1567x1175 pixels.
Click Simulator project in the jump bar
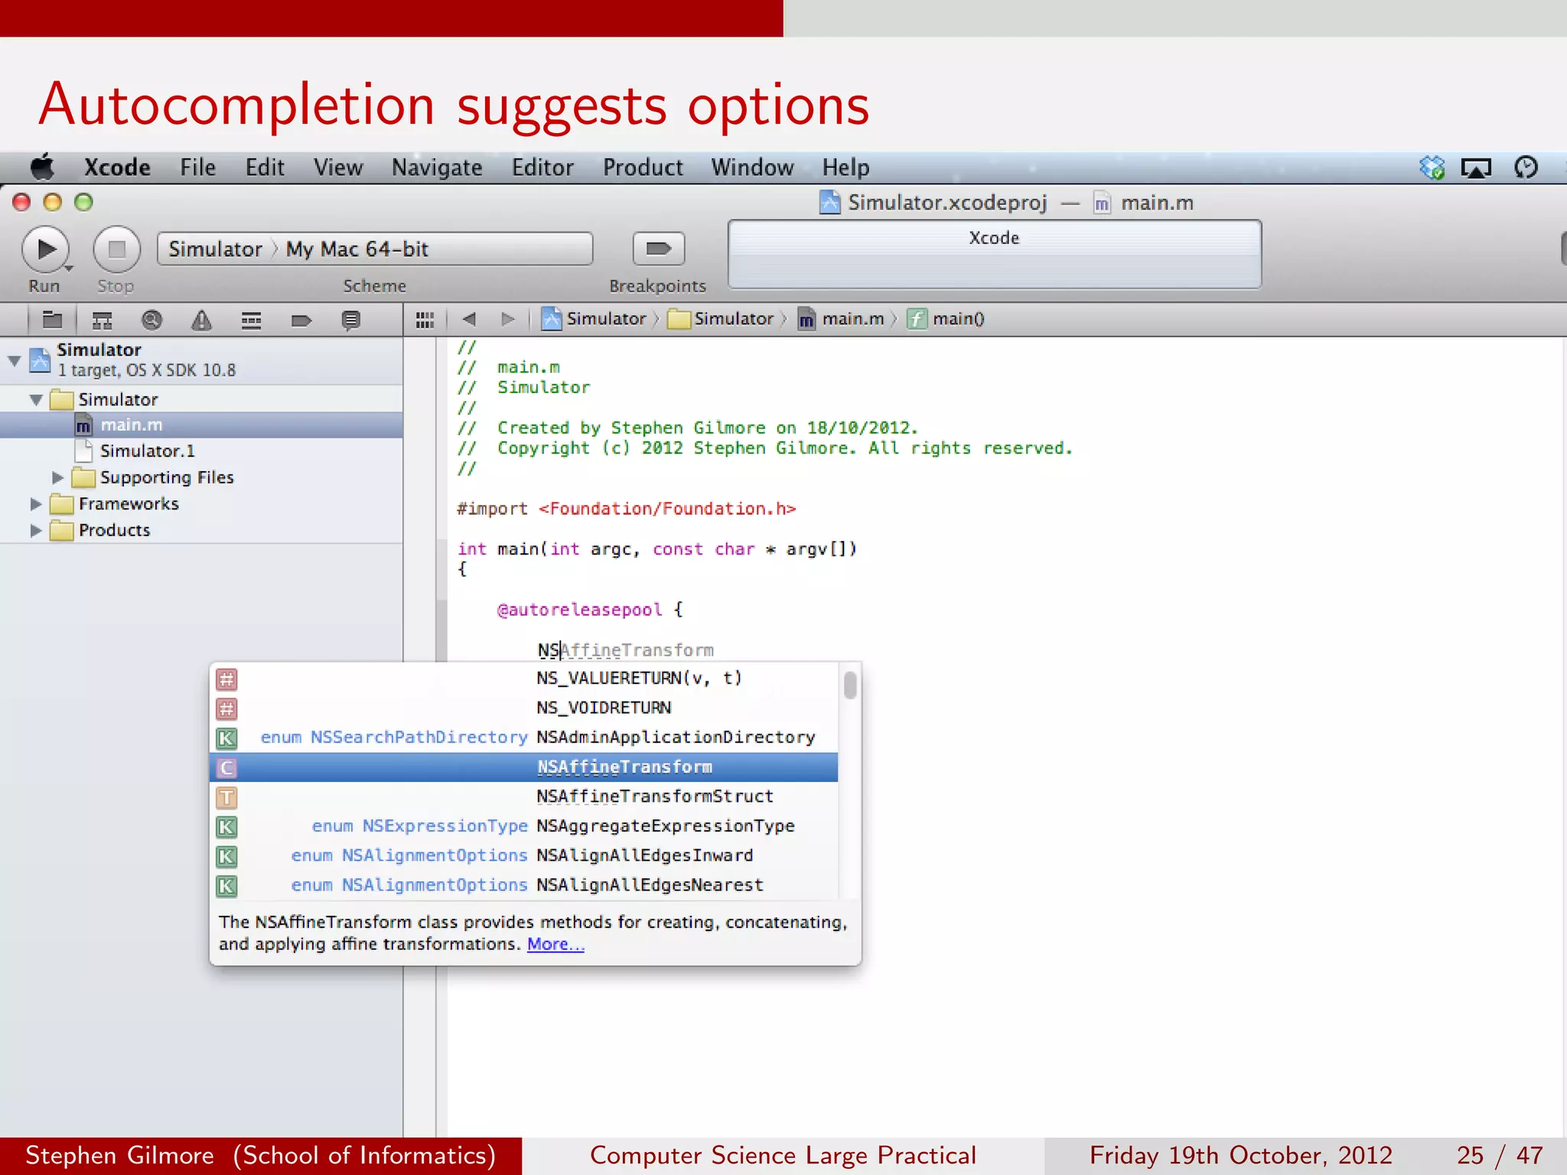coord(595,319)
